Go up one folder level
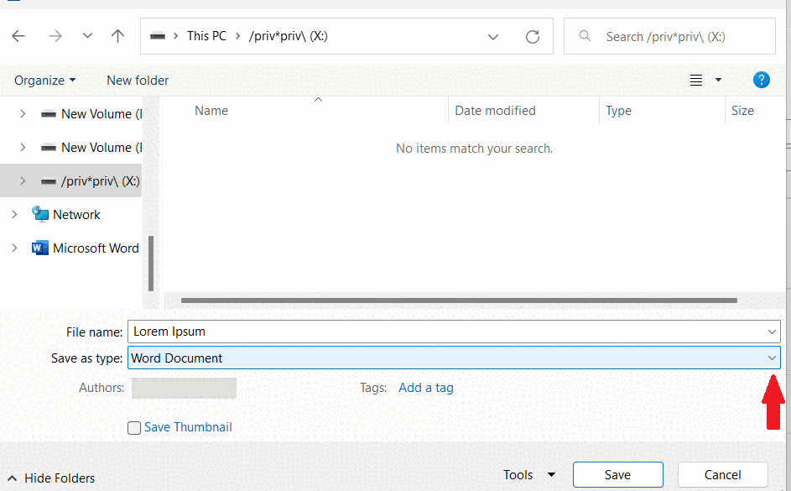Viewport: 791px width, 491px height. tap(117, 36)
